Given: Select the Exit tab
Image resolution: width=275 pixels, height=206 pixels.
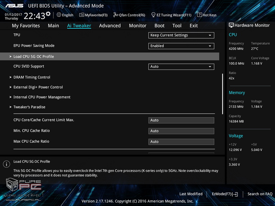Looking at the screenshot, I should click(x=194, y=26).
